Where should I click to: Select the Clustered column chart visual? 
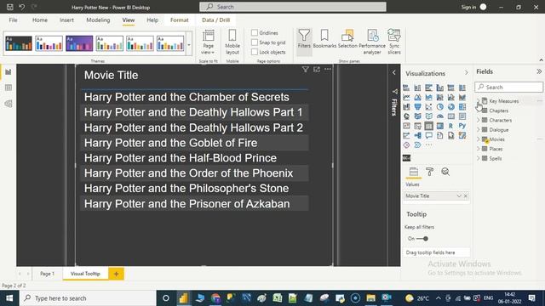pyautogui.click(x=439, y=88)
